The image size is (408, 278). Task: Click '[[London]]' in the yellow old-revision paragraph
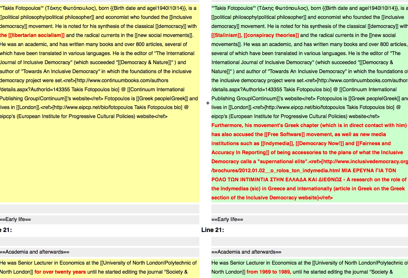[x=28, y=107]
